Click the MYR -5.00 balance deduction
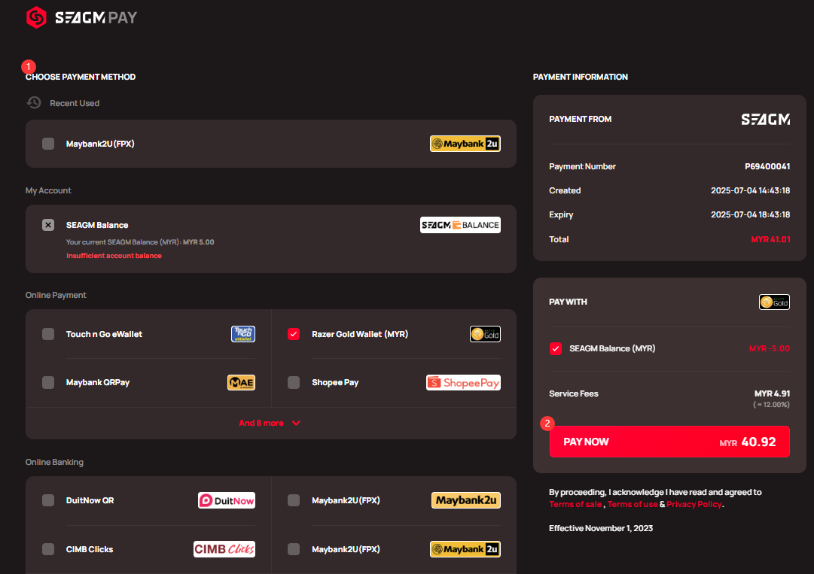This screenshot has width=814, height=574. coord(770,348)
